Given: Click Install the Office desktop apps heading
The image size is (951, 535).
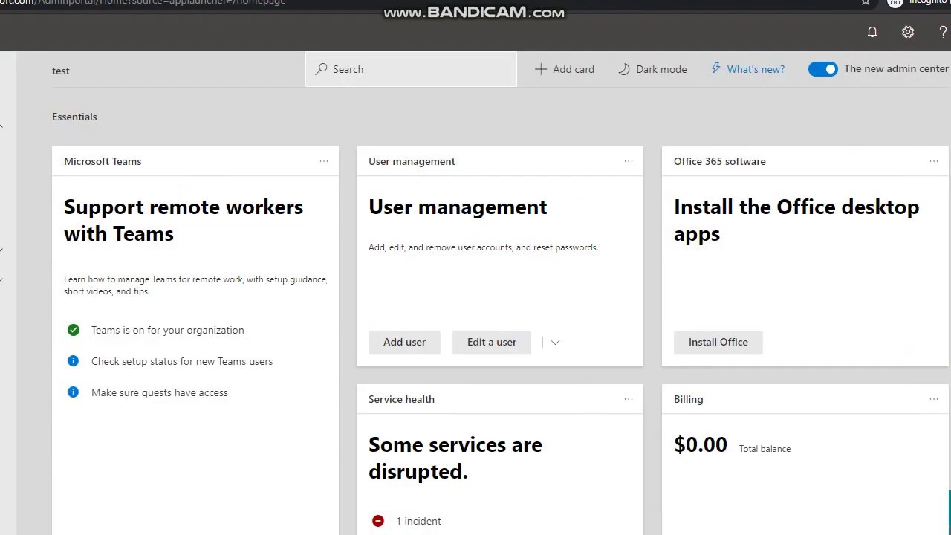Looking at the screenshot, I should [x=796, y=220].
